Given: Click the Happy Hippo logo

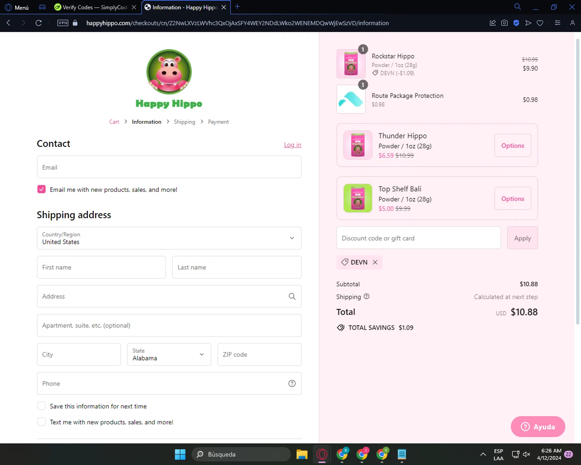Looking at the screenshot, I should (x=169, y=79).
